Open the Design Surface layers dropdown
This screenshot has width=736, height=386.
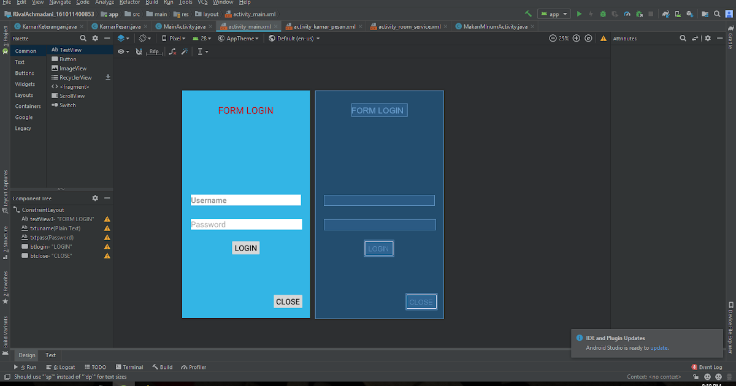[x=123, y=38]
